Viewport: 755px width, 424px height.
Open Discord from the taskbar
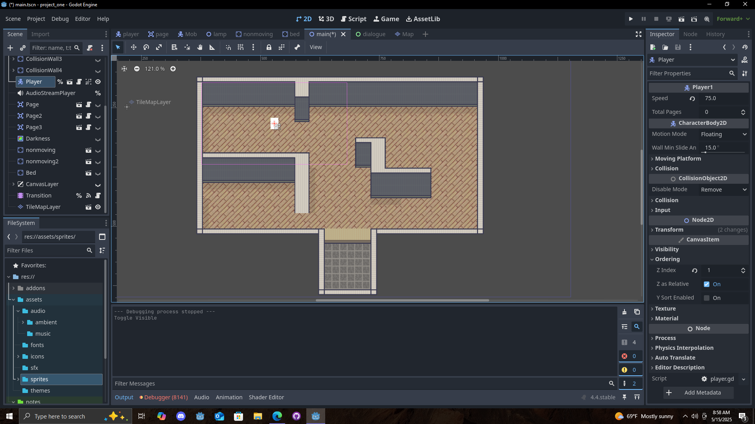[181, 416]
